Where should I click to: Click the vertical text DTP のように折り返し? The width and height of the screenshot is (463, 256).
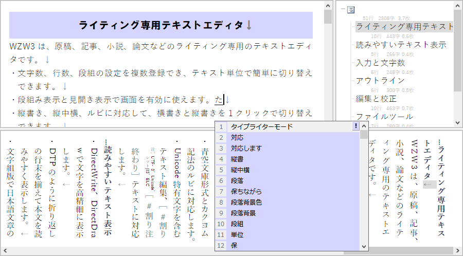click(x=52, y=192)
